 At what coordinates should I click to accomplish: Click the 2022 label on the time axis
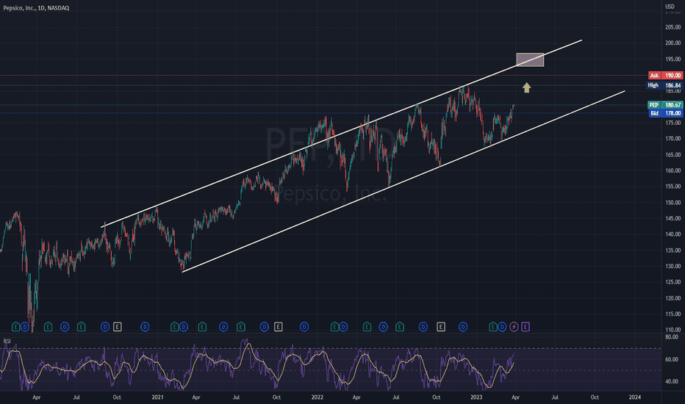click(318, 397)
